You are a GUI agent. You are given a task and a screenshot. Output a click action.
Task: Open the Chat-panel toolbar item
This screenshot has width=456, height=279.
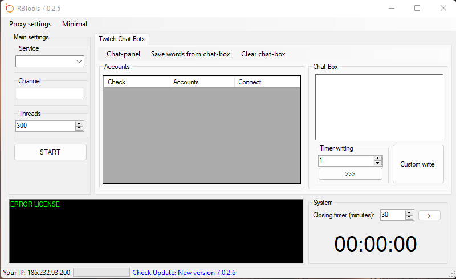tap(123, 54)
